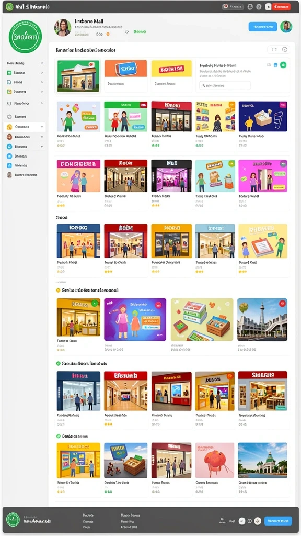
Task: Expand chevron of light-blue square sidebar item
Action: pyautogui.click(x=42, y=82)
